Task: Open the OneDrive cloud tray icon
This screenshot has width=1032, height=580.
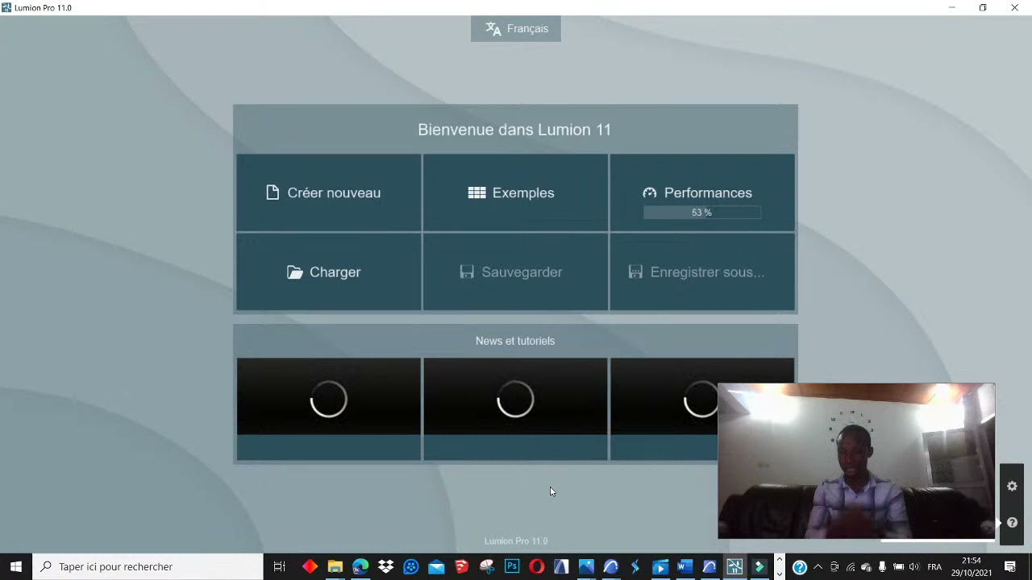Action: [866, 567]
